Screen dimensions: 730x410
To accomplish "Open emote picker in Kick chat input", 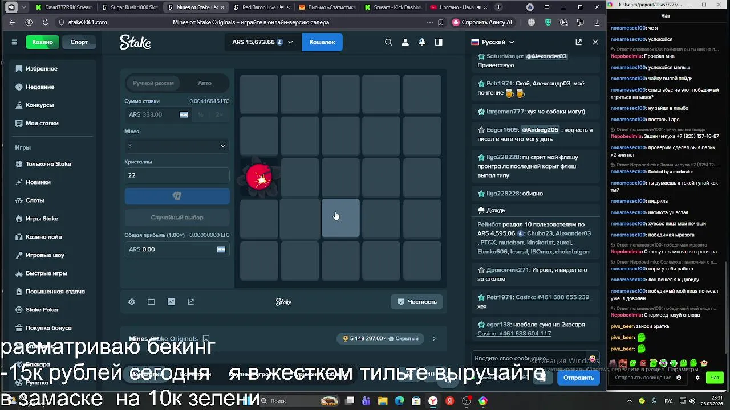I will pos(679,378).
